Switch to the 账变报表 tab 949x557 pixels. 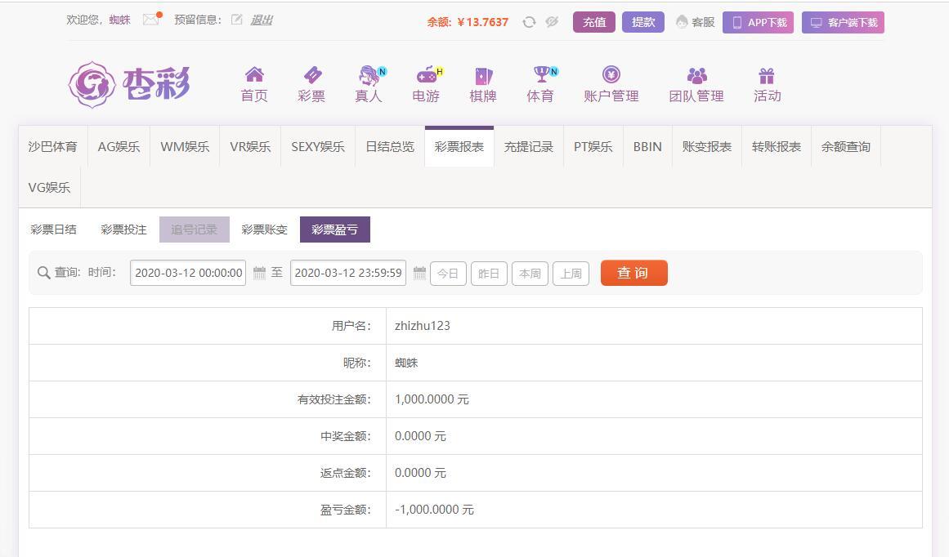coord(707,146)
